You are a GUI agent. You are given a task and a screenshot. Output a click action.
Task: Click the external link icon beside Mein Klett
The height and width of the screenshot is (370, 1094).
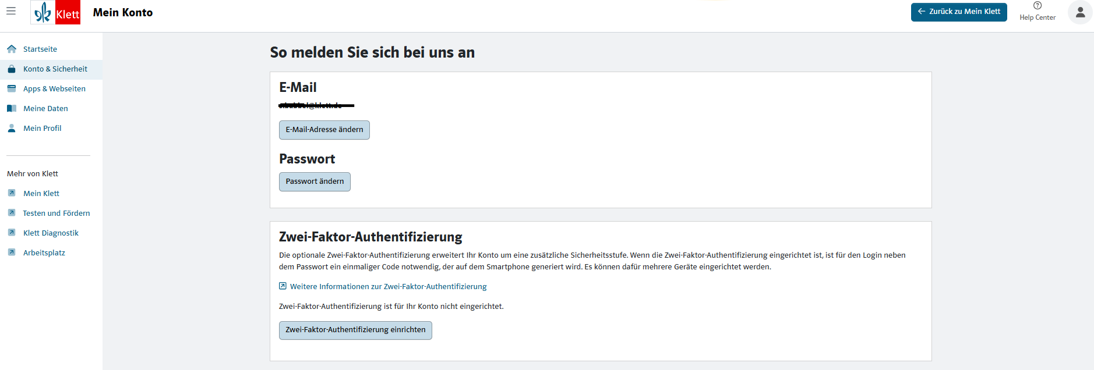click(x=12, y=193)
